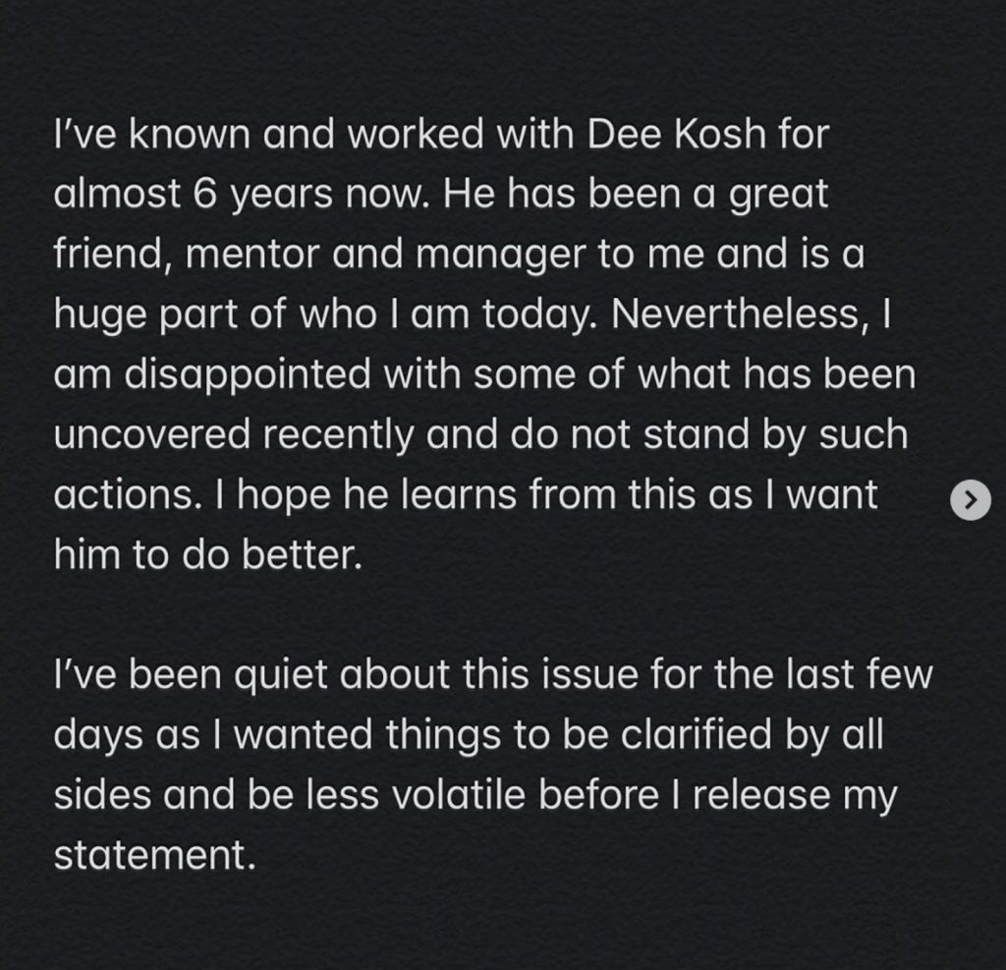Click the phrase "friend, mentor and manager"

click(x=319, y=255)
